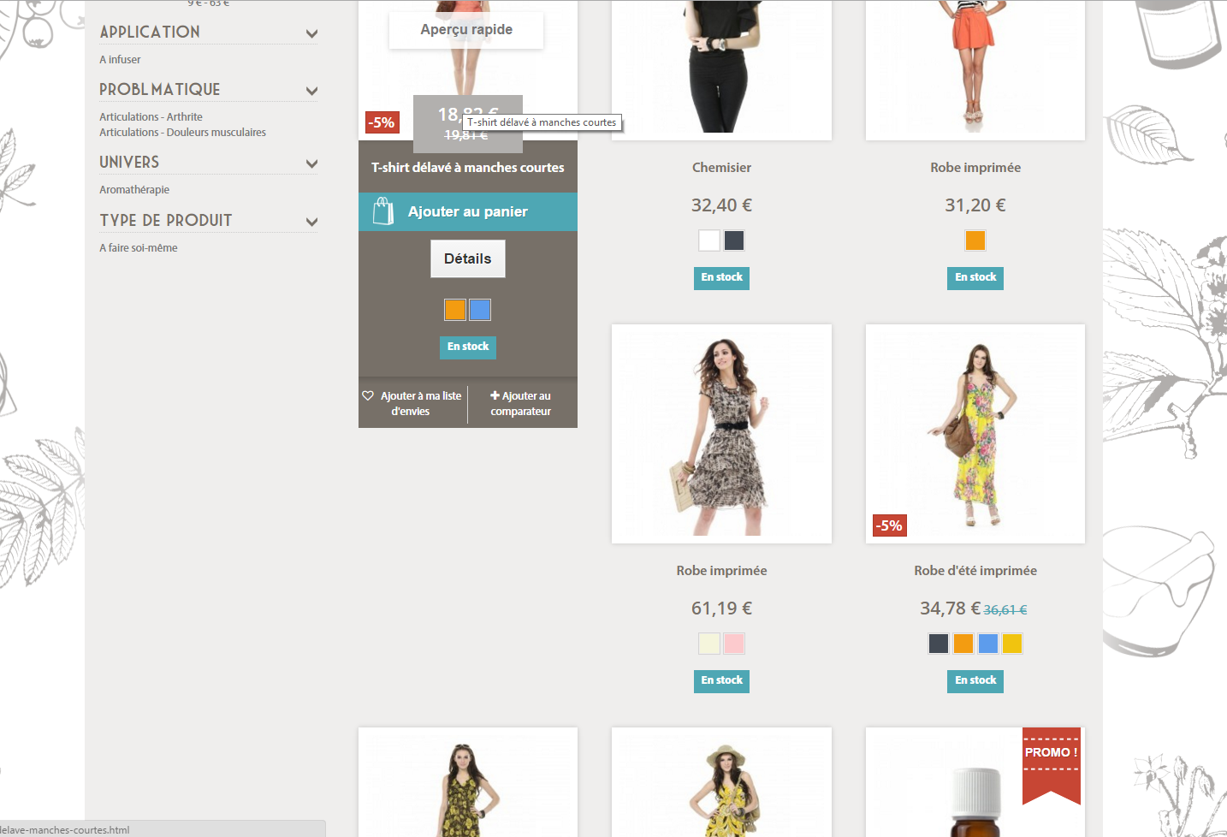Click En stock label under Robe d'été imprimée
1227x837 pixels.
coord(975,680)
